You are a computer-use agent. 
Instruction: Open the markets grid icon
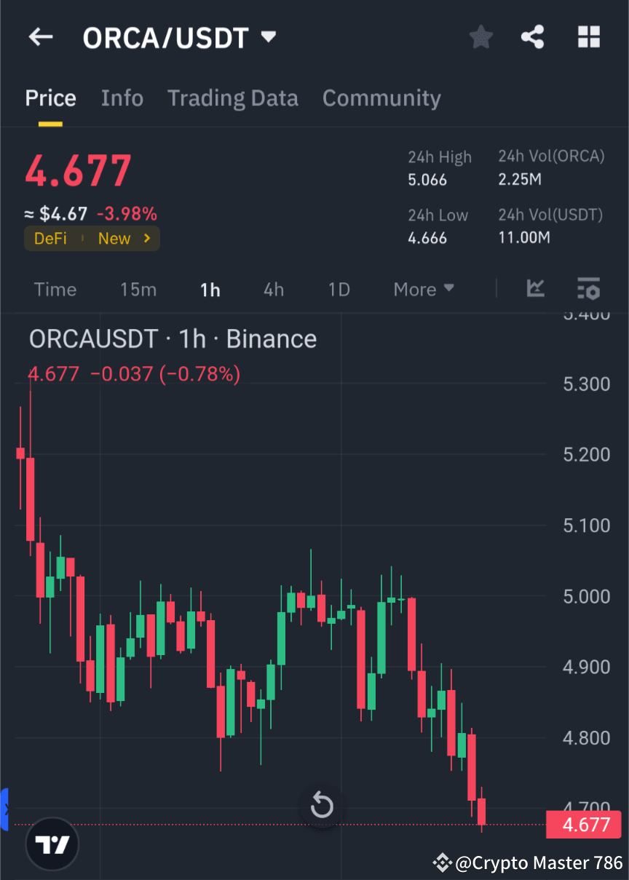click(588, 36)
